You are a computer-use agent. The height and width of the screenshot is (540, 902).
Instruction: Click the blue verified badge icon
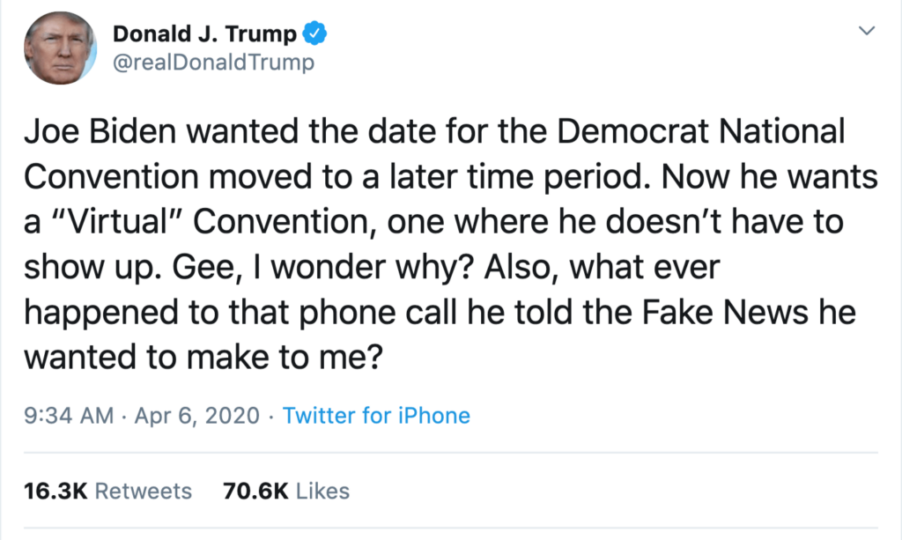(x=314, y=33)
